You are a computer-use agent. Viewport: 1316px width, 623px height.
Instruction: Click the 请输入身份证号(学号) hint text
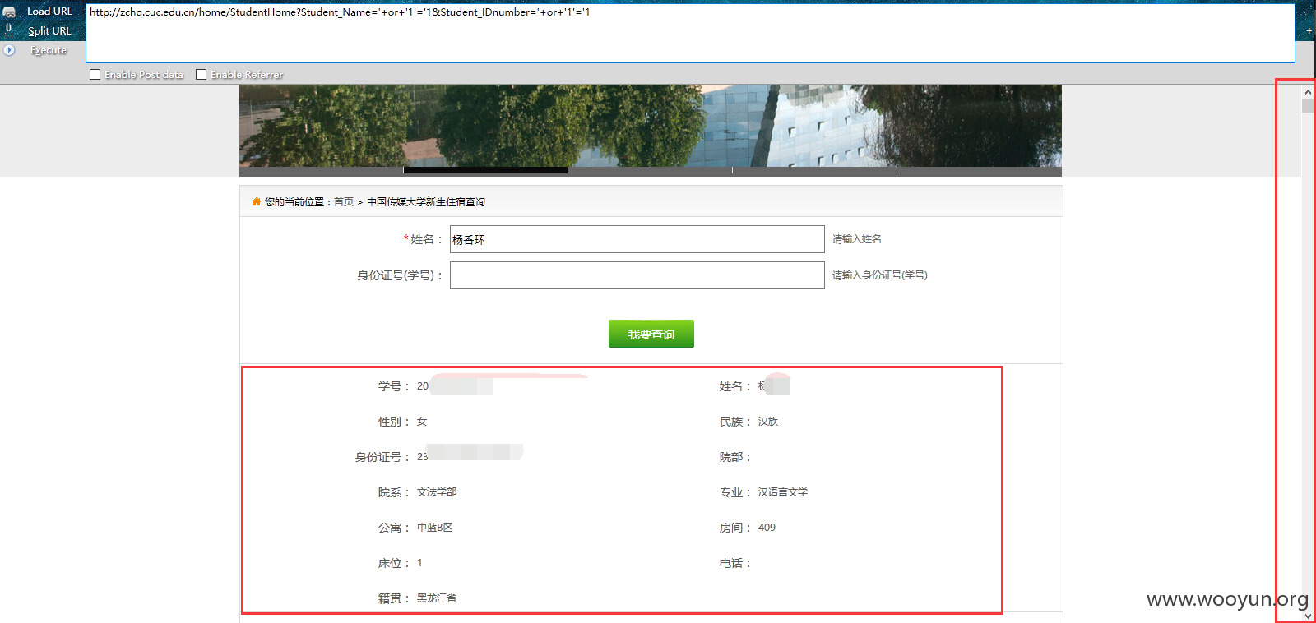(x=880, y=275)
